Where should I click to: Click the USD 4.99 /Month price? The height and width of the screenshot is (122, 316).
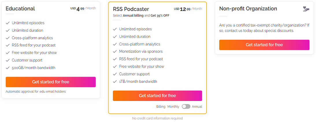[83, 8]
